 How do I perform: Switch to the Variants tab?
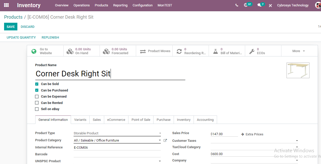tap(80, 120)
